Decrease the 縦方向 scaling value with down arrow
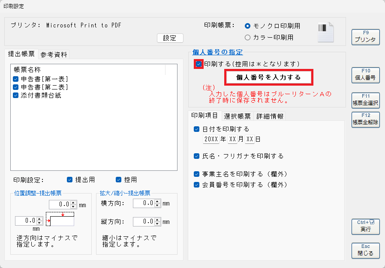The height and width of the screenshot is (268, 385). [158, 224]
